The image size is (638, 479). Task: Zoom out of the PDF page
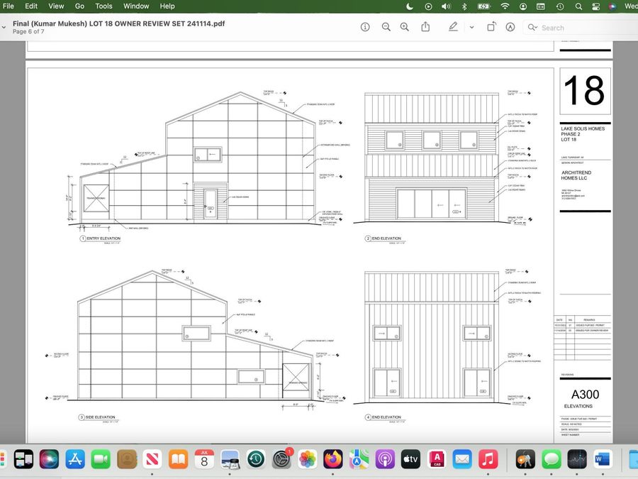[386, 27]
